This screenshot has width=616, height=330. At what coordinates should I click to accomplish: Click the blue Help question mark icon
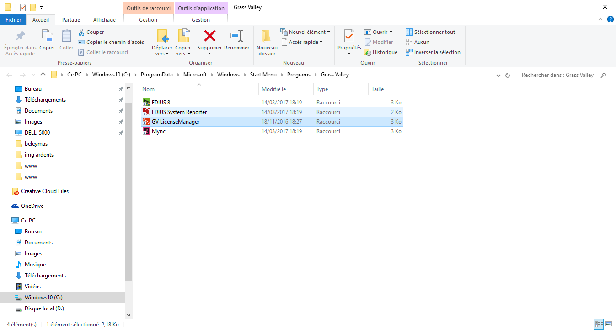[x=610, y=19]
